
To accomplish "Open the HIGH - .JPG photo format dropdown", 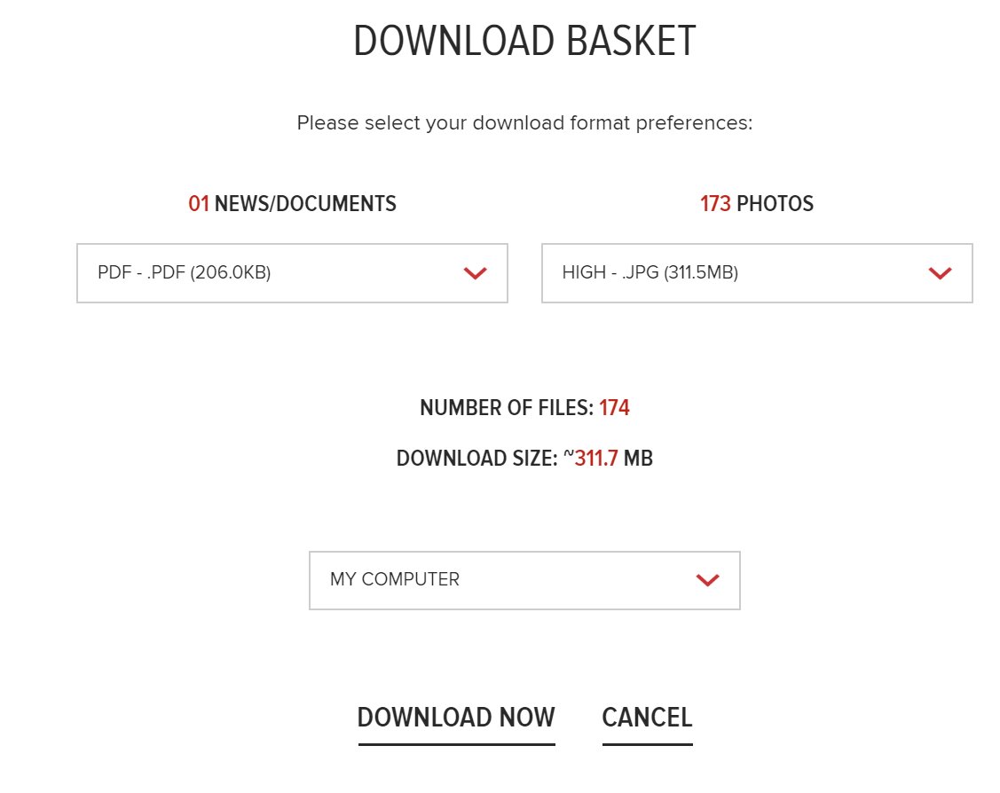I will [756, 273].
